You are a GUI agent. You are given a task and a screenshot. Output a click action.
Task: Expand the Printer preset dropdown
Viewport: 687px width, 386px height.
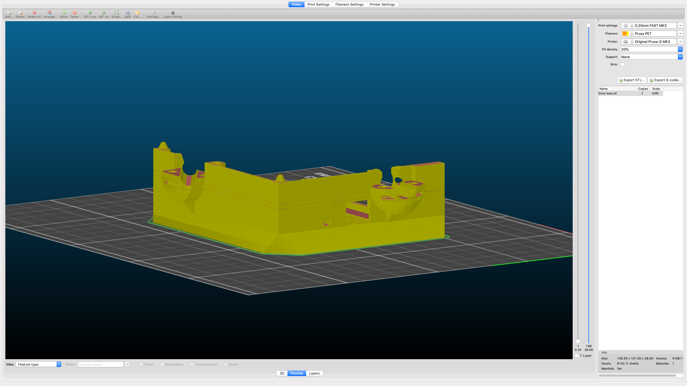click(680, 42)
